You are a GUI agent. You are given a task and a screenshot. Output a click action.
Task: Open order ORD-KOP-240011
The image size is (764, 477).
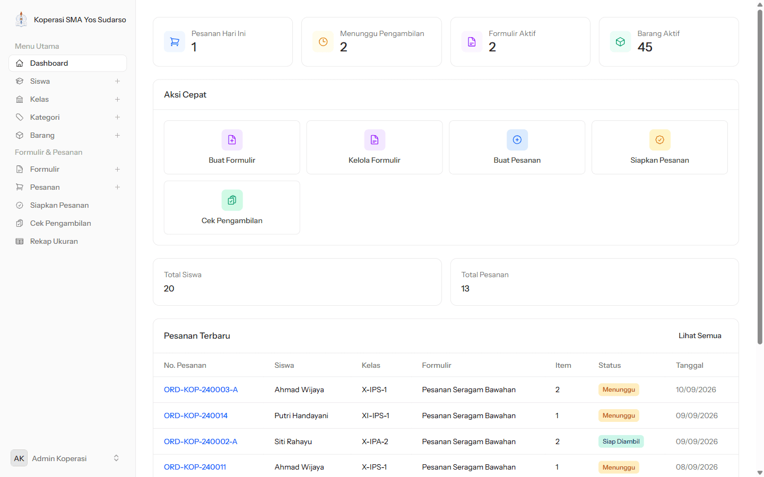click(x=195, y=467)
